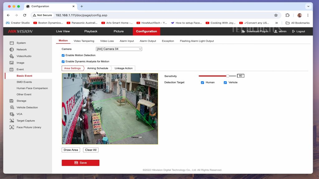Expand the bookmarks overflow chevron
319x179 pixels.
pyautogui.click(x=277, y=23)
